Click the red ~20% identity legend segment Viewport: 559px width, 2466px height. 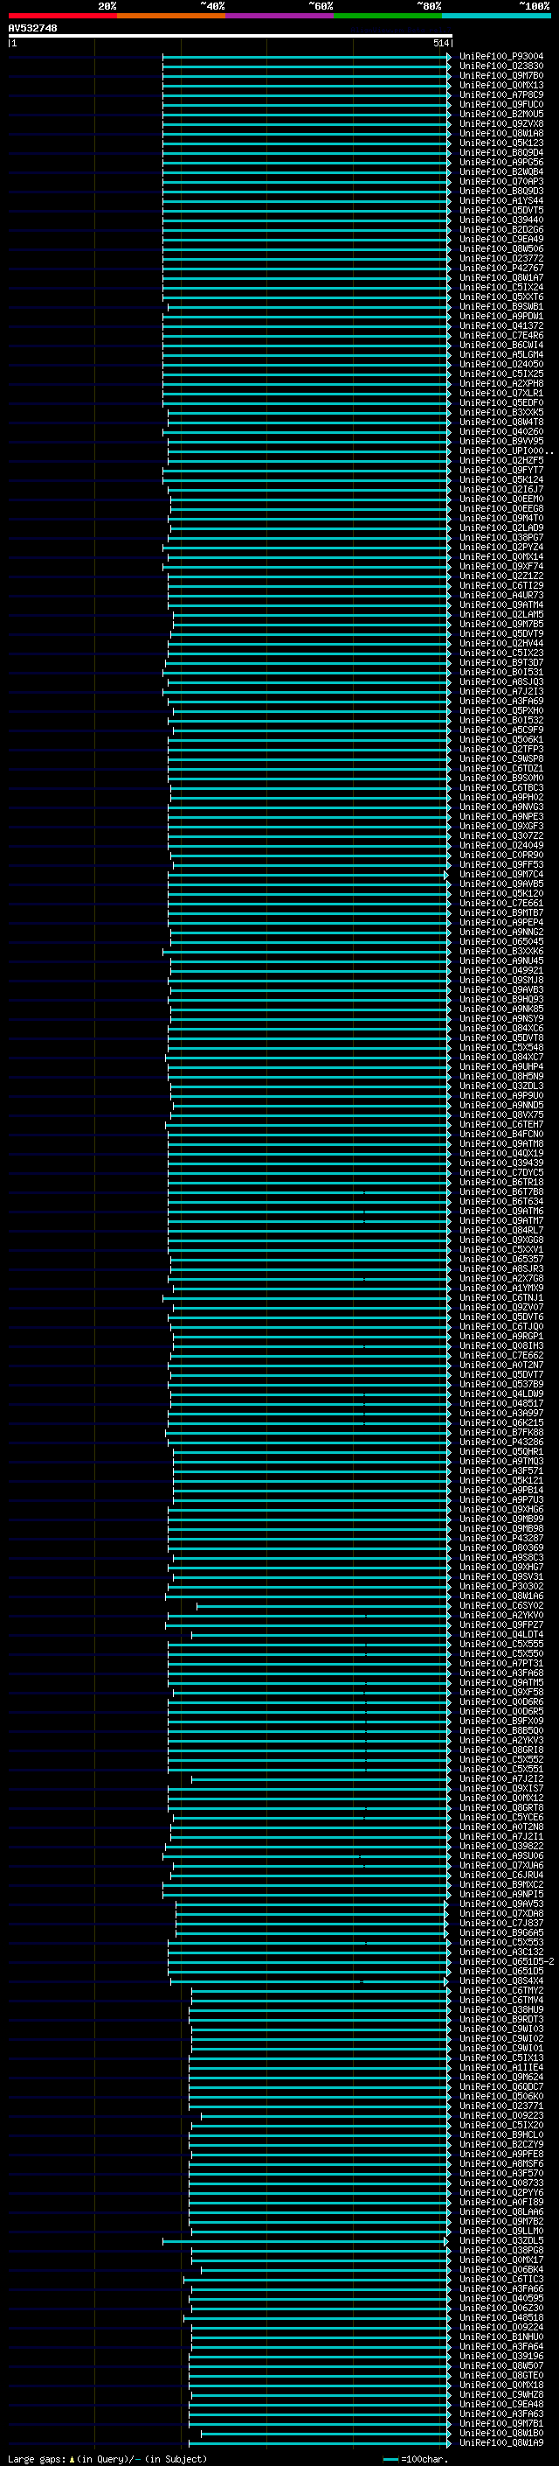click(62, 16)
